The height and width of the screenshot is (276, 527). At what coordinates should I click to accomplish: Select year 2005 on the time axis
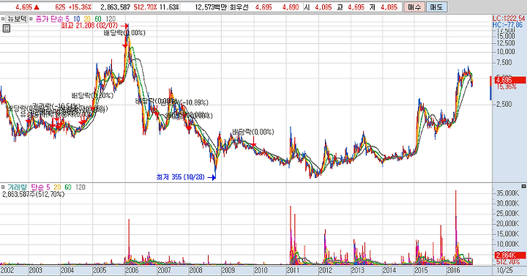pos(100,270)
